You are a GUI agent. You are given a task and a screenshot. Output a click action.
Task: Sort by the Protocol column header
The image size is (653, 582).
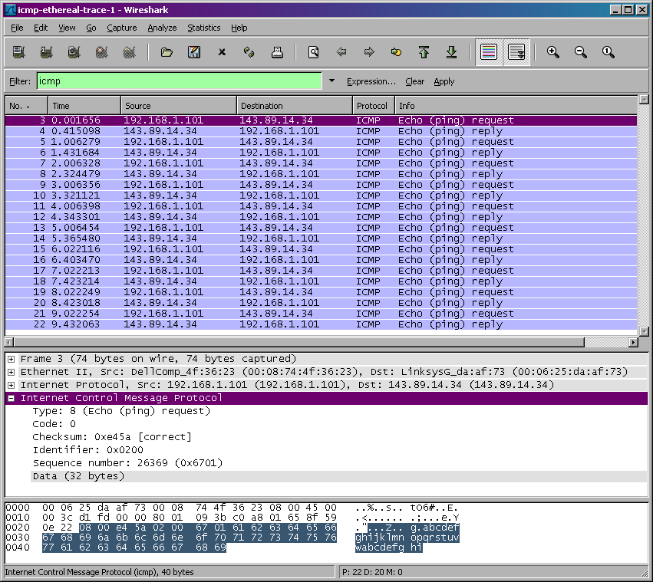(x=374, y=106)
